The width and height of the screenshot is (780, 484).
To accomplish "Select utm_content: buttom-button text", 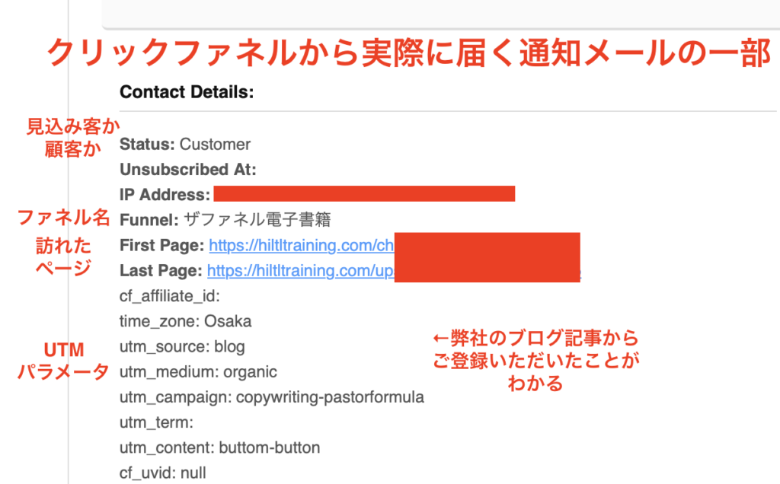I will [x=219, y=447].
